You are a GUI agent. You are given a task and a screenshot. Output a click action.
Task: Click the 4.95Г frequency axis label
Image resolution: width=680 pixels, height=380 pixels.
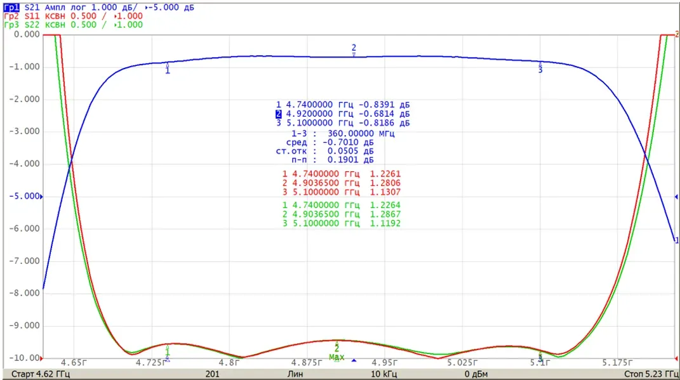[x=384, y=363]
